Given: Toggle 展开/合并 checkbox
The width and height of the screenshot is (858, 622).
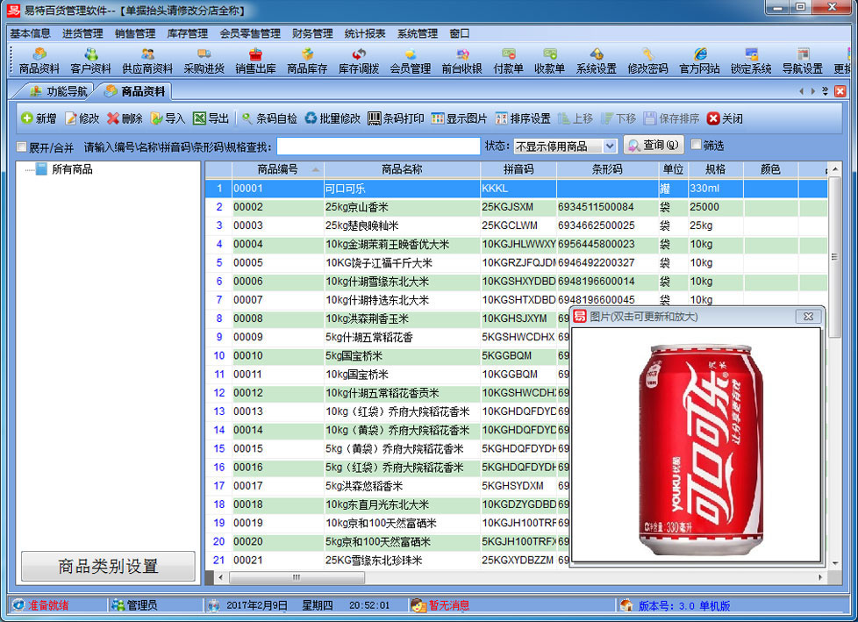Looking at the screenshot, I should coord(23,147).
